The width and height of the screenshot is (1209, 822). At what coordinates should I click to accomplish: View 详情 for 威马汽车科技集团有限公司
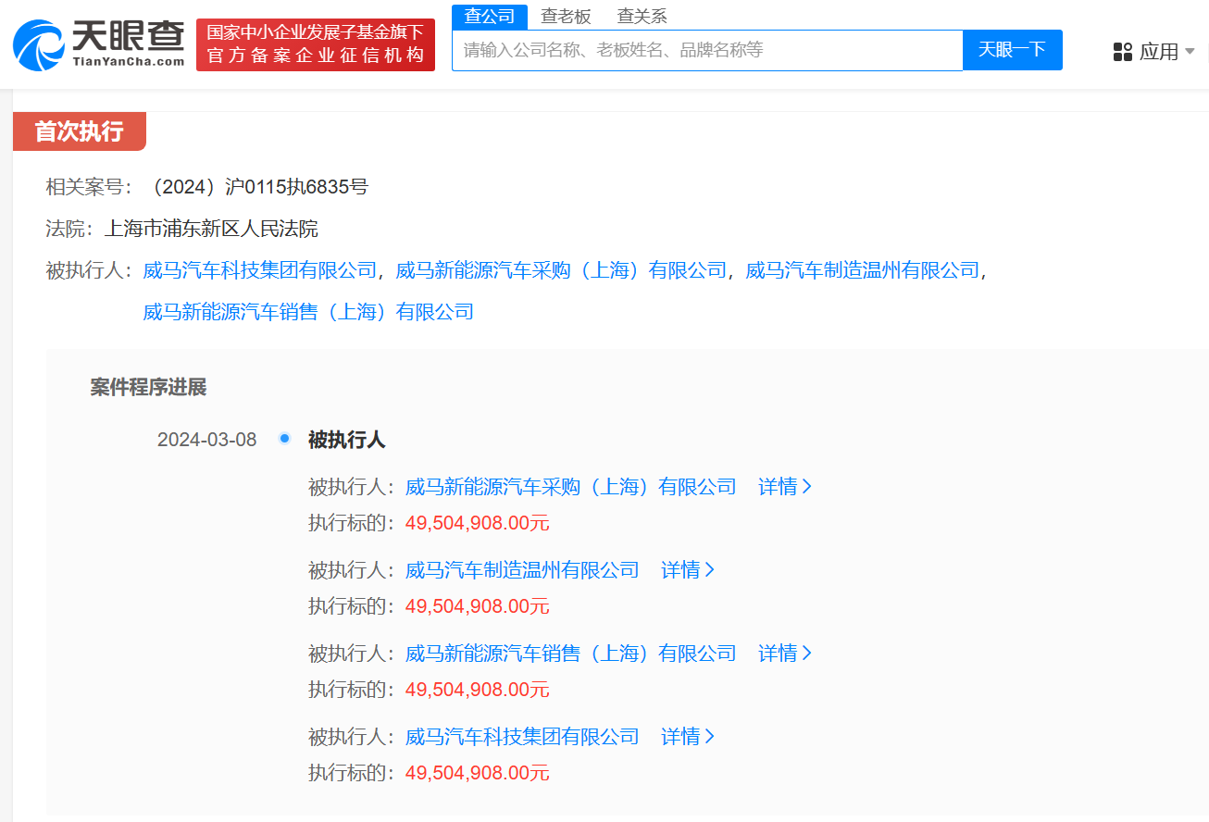pyautogui.click(x=688, y=737)
